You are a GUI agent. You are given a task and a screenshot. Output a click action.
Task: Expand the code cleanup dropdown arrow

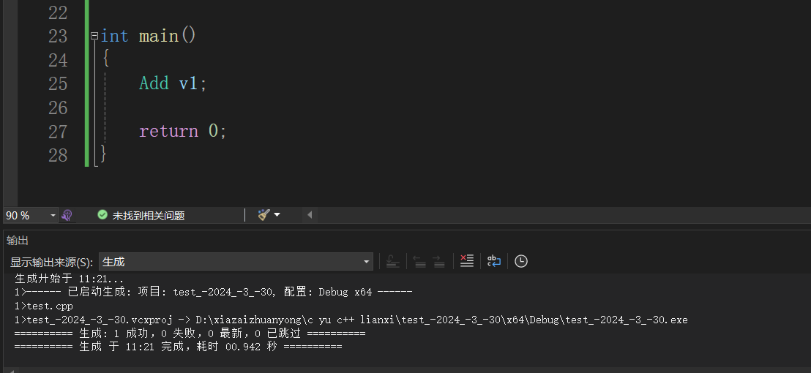[x=277, y=215]
